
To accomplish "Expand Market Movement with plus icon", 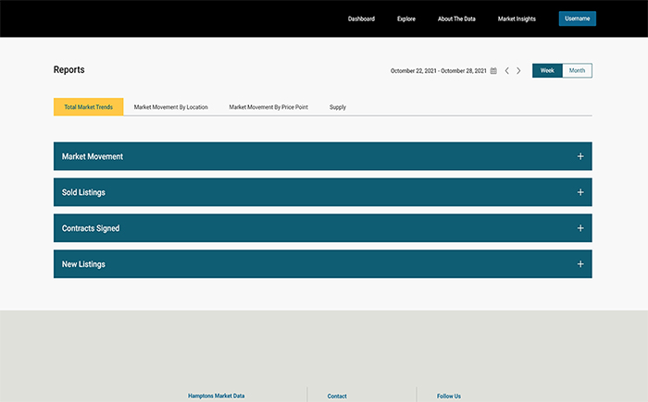I will pos(580,156).
